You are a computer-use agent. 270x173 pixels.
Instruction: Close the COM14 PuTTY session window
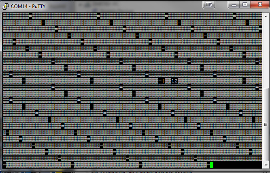(x=259, y=4)
